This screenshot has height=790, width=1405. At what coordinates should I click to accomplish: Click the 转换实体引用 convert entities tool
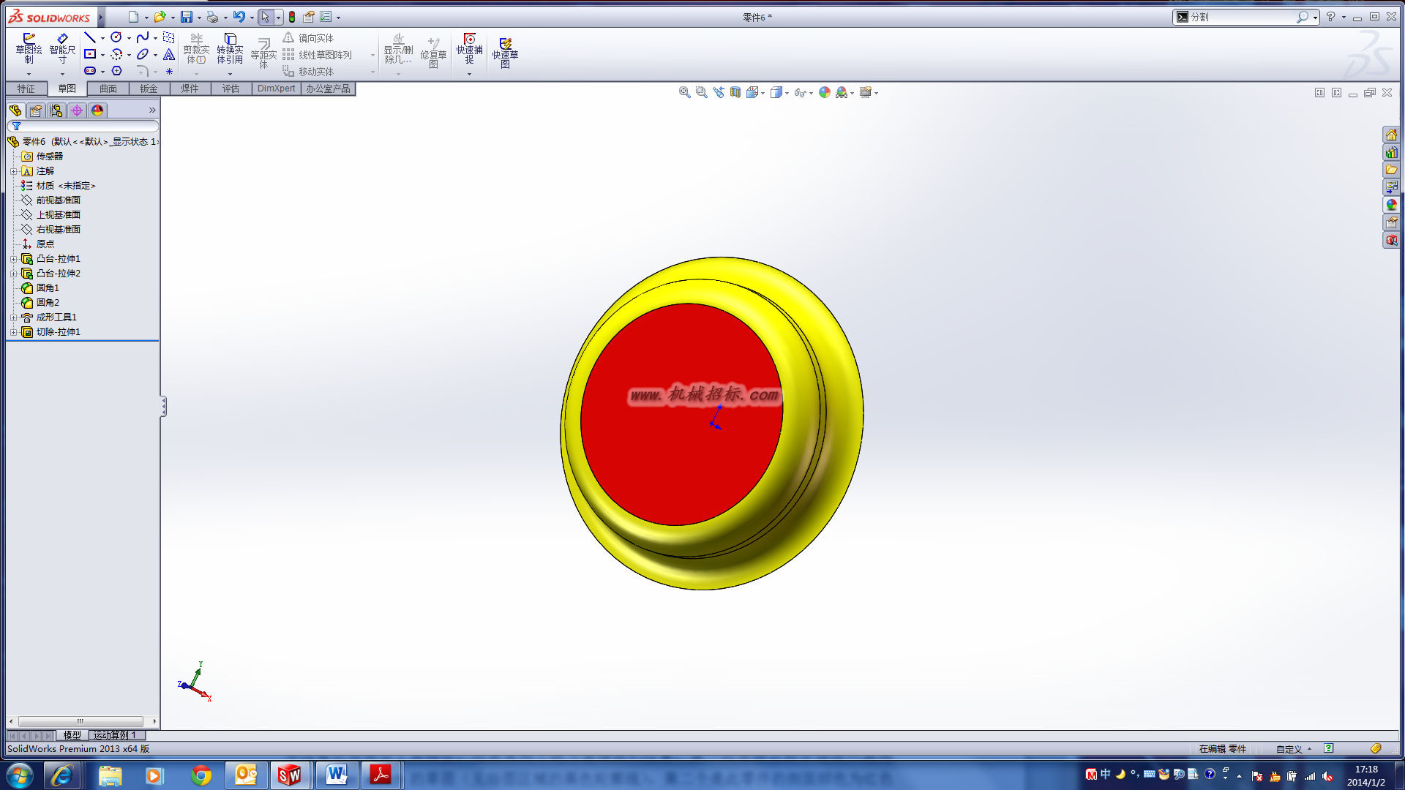coord(230,49)
